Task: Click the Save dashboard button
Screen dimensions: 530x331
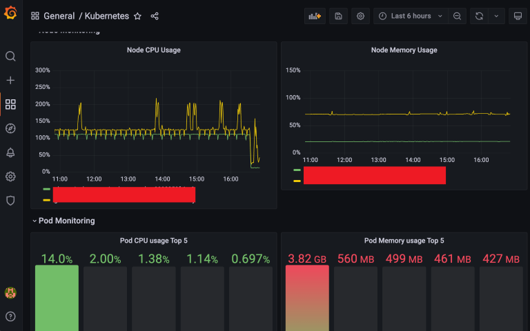Action: pyautogui.click(x=338, y=16)
